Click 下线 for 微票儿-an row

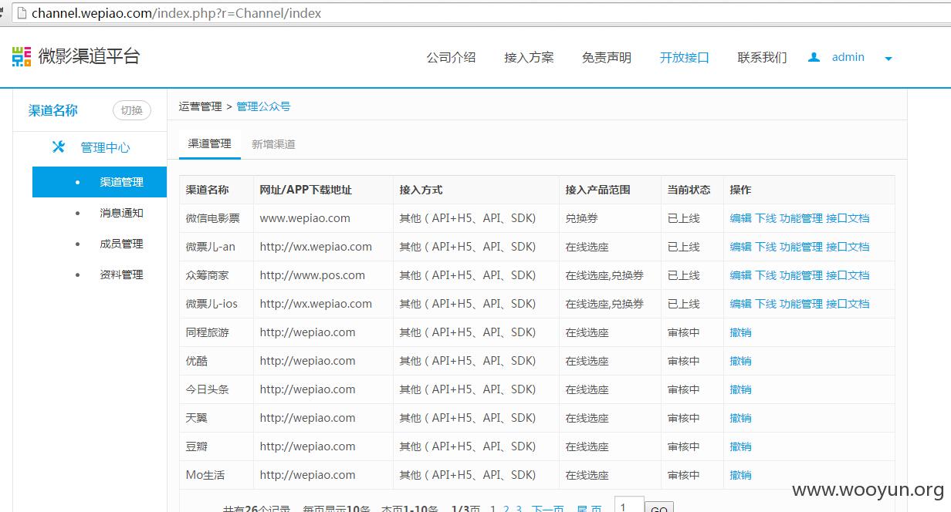click(x=766, y=247)
